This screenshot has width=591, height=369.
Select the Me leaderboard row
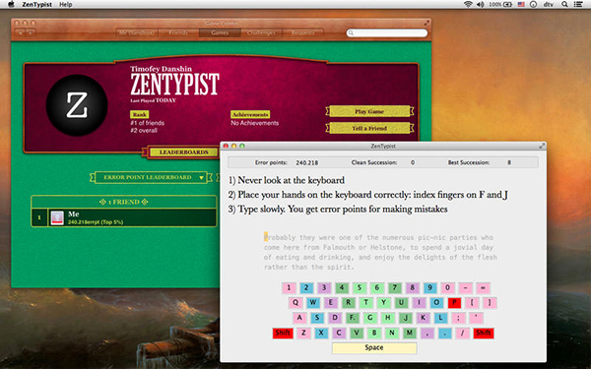click(124, 217)
